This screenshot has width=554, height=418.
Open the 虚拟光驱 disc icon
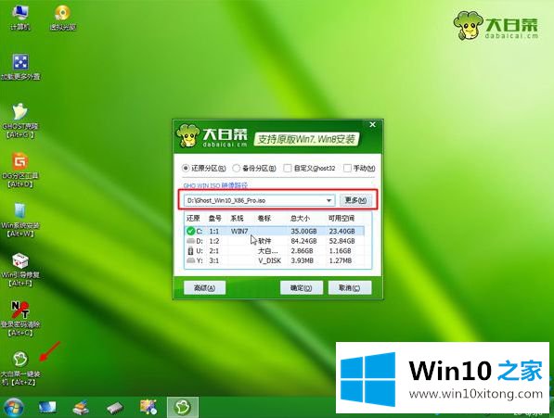(63, 18)
